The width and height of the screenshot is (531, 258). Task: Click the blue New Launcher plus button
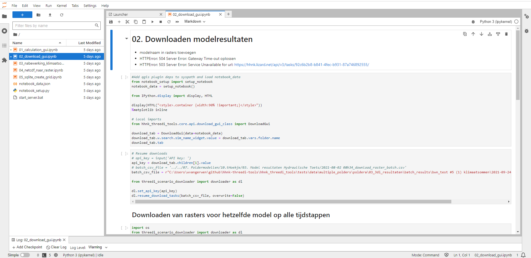(22, 15)
